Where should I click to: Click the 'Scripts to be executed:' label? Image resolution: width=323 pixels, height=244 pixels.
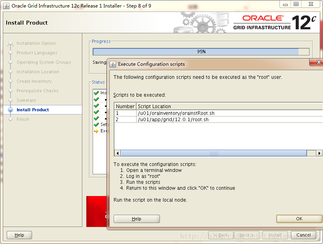(139, 95)
